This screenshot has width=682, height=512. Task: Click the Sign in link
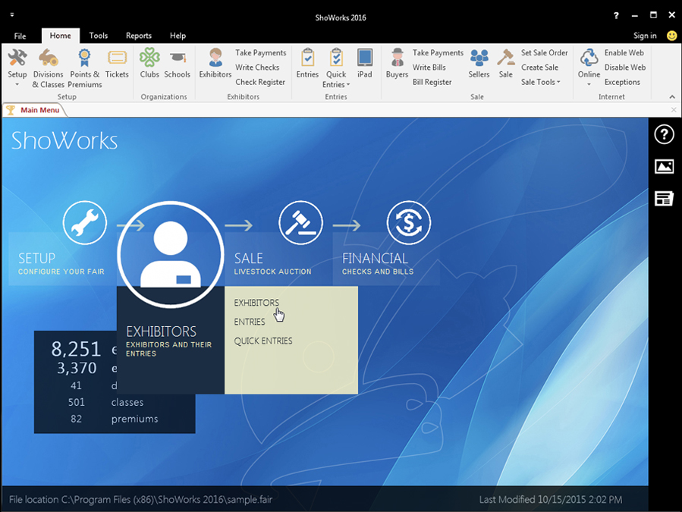644,35
